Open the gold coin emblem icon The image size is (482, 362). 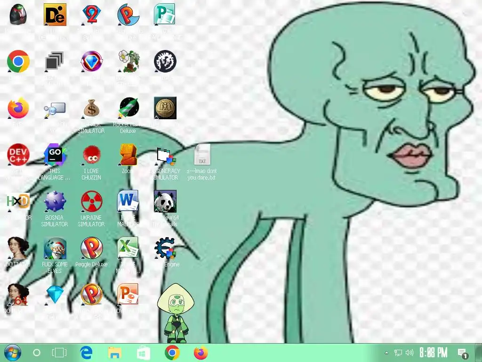click(x=165, y=108)
